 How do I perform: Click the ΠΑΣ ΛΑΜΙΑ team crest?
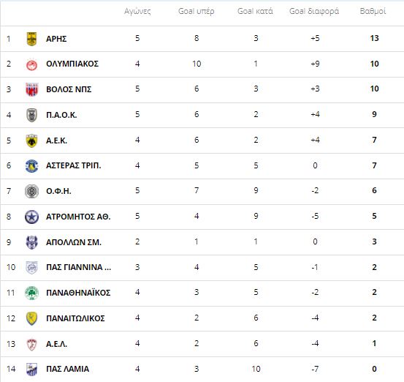[x=31, y=370]
